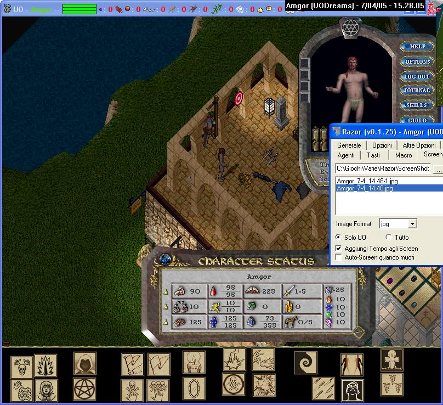Collapse the Character Status window with its corner button
The width and height of the screenshot is (443, 405).
tap(359, 331)
